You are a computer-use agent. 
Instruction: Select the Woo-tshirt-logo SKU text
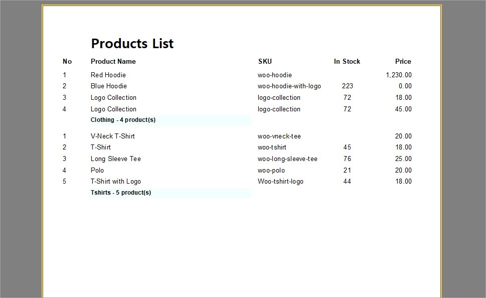point(280,182)
